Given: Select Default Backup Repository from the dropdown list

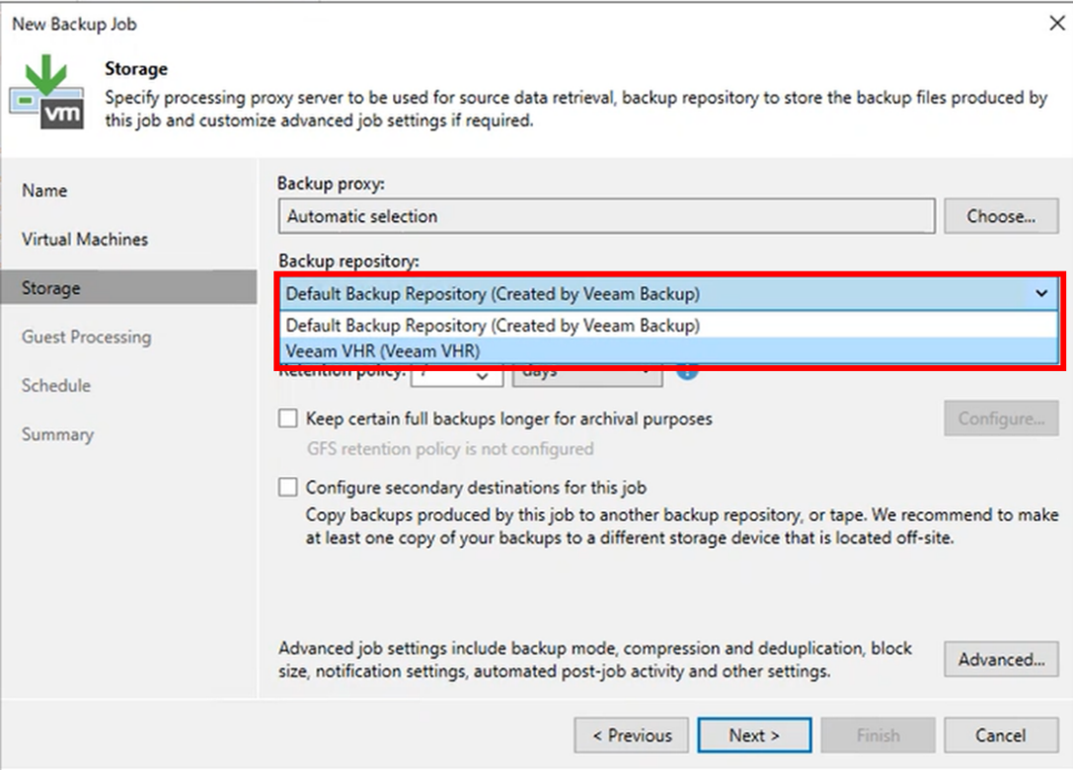Looking at the screenshot, I should 668,325.
